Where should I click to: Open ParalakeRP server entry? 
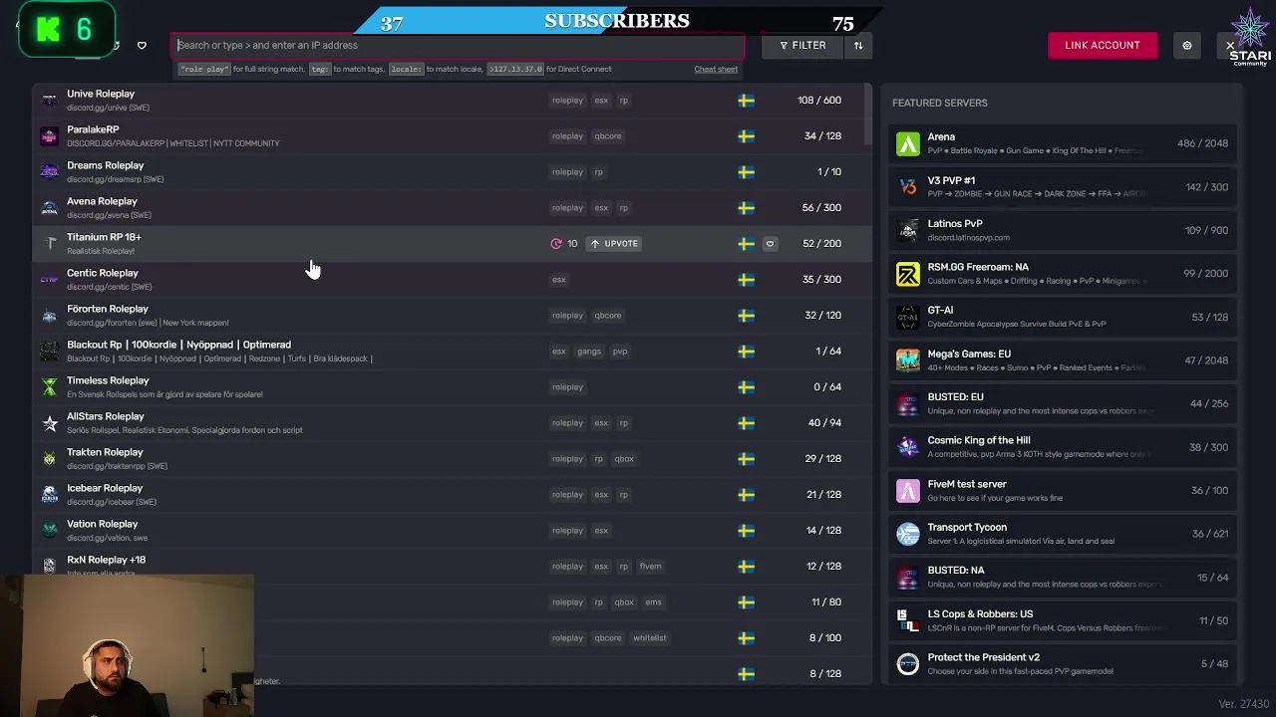[x=452, y=135]
